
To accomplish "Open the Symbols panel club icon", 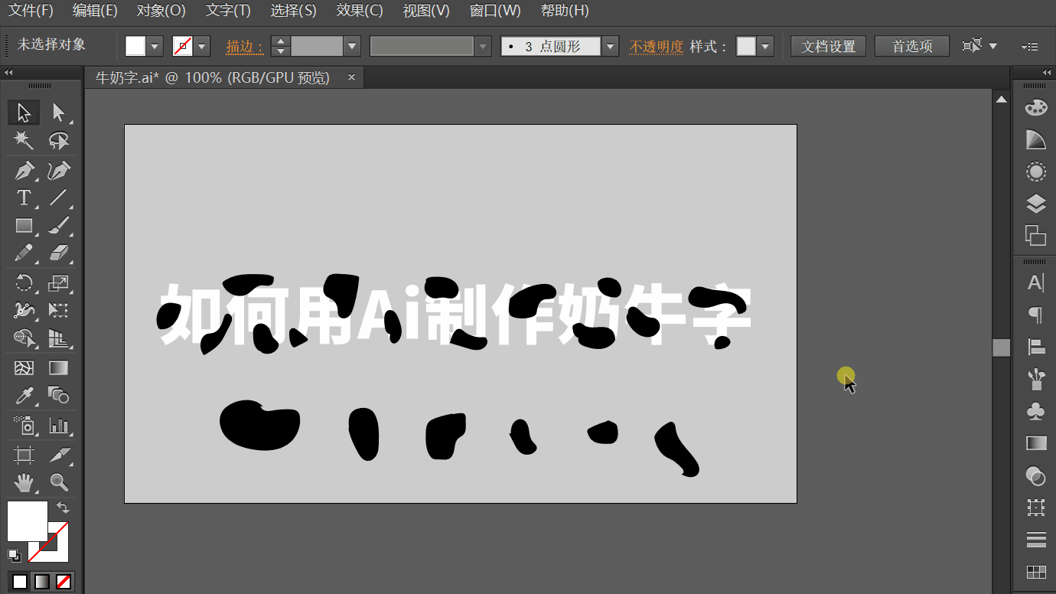I will (x=1035, y=411).
